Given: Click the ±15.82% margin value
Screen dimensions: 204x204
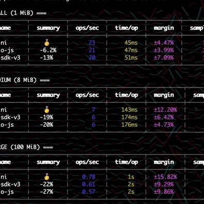Looking at the screenshot, I should point(165,177).
